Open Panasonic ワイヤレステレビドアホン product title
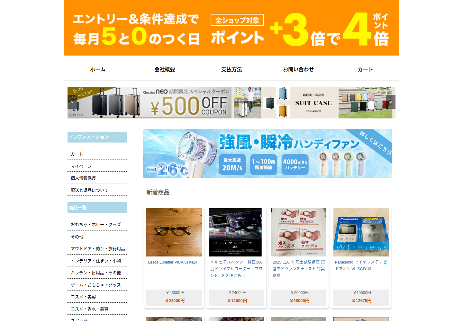The image size is (463, 321). [x=361, y=265]
